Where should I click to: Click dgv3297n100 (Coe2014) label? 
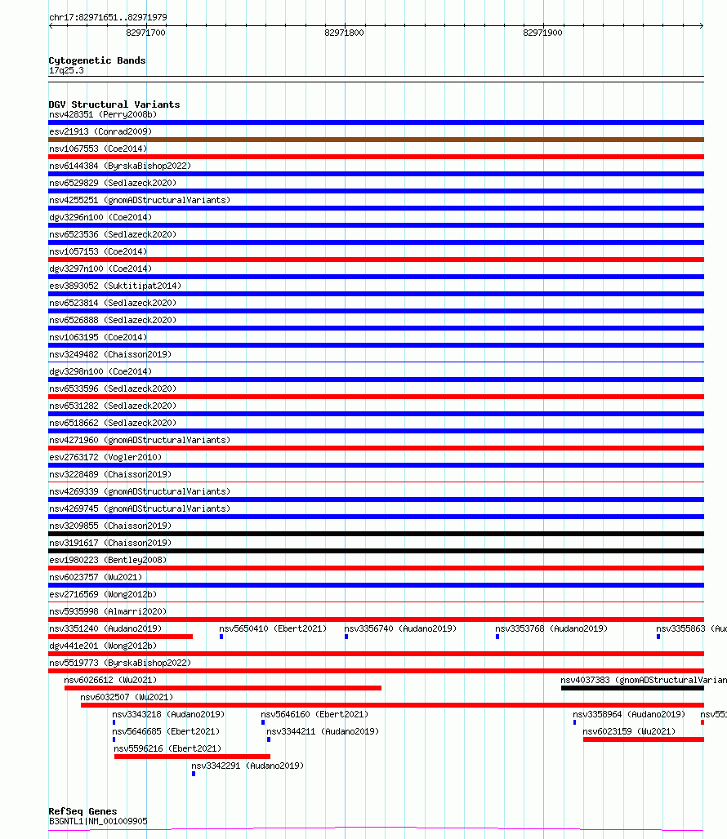point(100,269)
